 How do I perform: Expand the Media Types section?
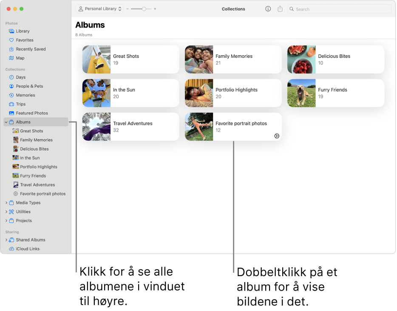6,203
